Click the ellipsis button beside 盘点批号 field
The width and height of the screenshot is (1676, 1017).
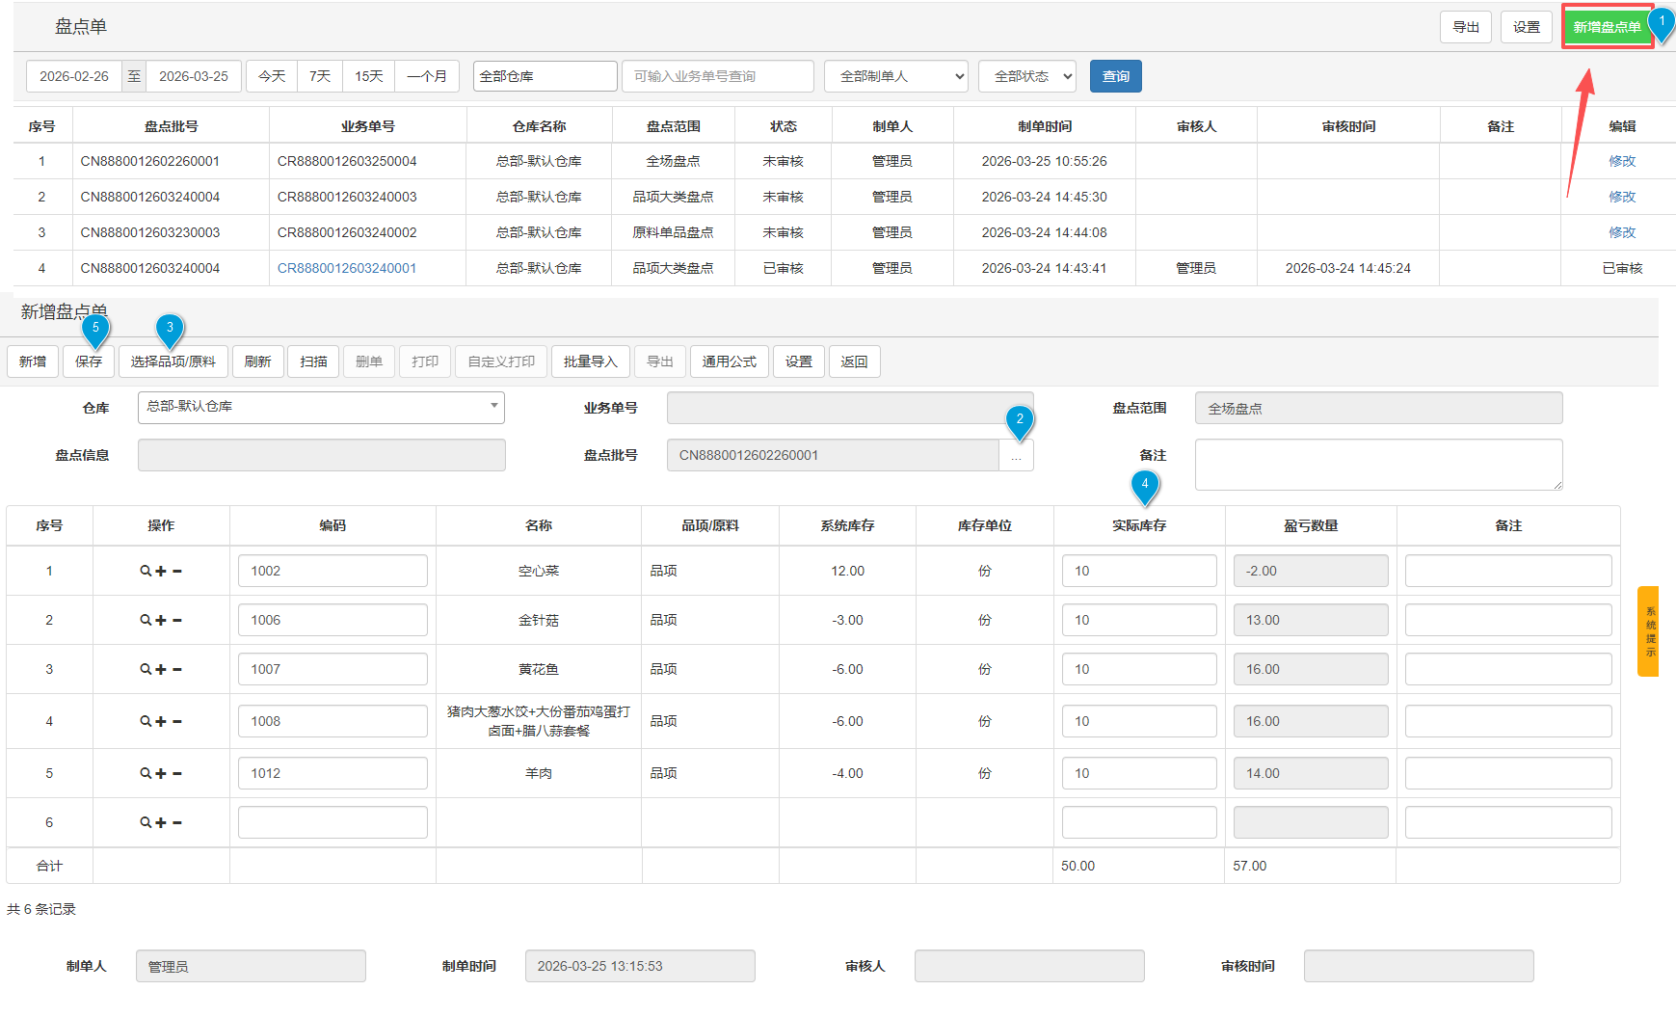(1016, 456)
